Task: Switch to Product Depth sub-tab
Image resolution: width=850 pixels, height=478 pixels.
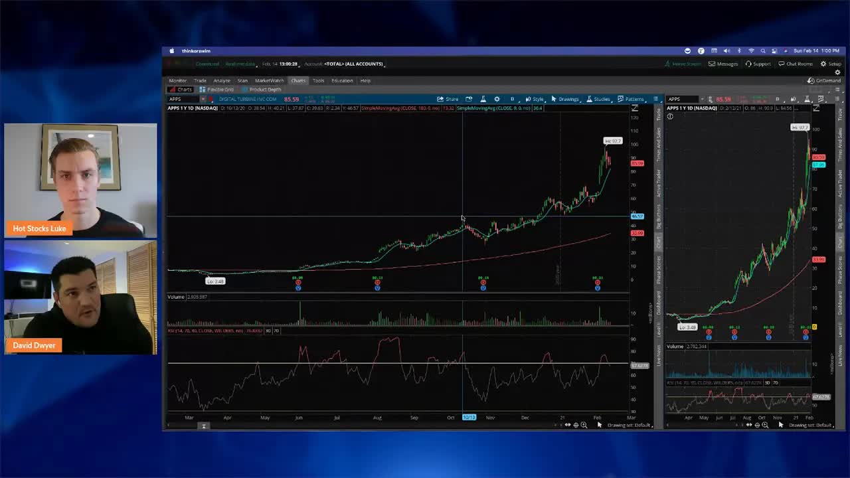Action: pyautogui.click(x=262, y=90)
